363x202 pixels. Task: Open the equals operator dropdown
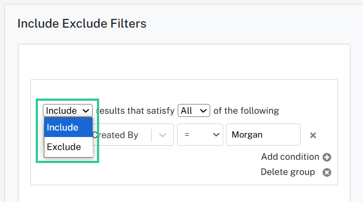[200, 135]
